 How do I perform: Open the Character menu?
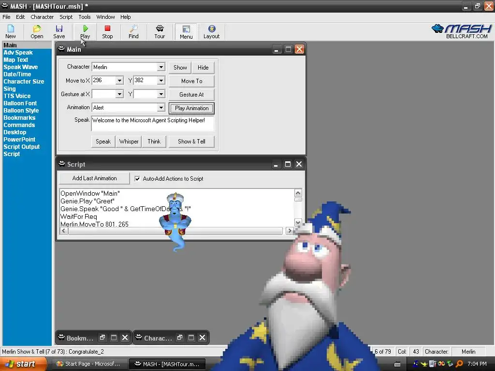coord(42,17)
